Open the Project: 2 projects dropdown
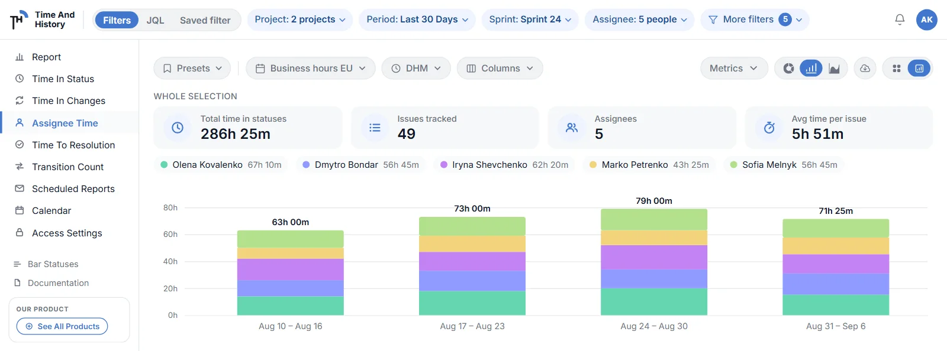Viewport: 947px width, 351px height. pos(300,19)
